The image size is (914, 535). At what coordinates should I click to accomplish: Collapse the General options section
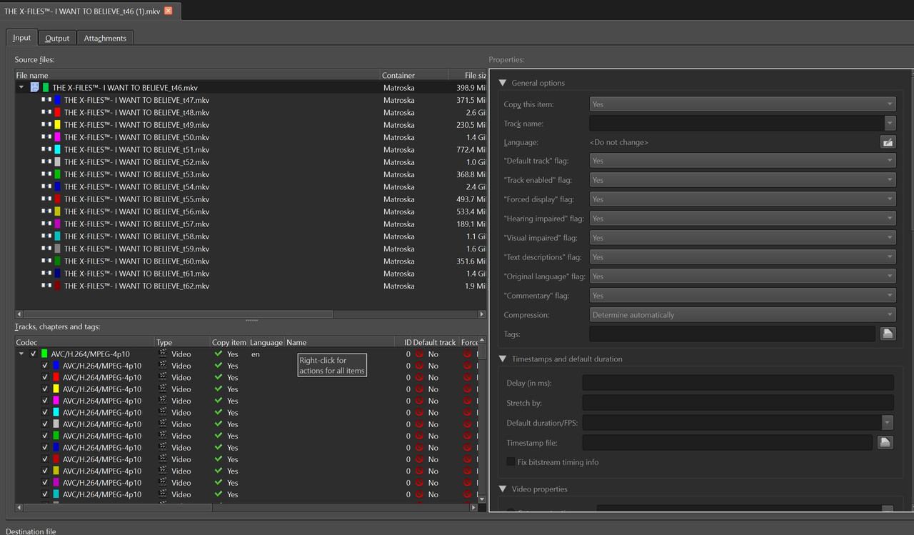tap(503, 83)
